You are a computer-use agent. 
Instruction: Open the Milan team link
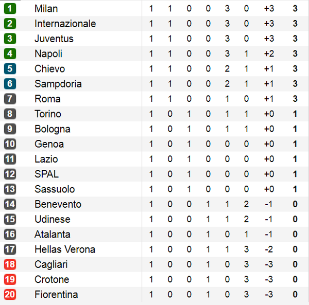46,9
